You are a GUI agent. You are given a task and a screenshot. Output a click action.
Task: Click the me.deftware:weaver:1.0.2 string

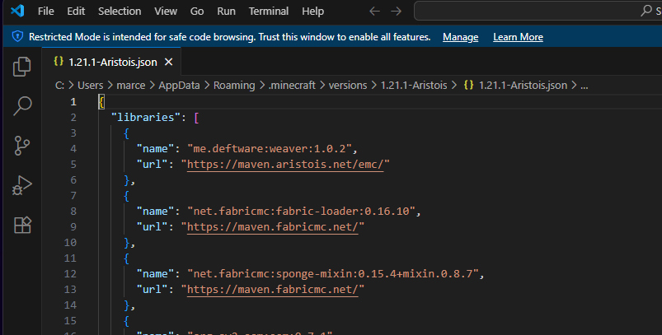pyautogui.click(x=270, y=149)
